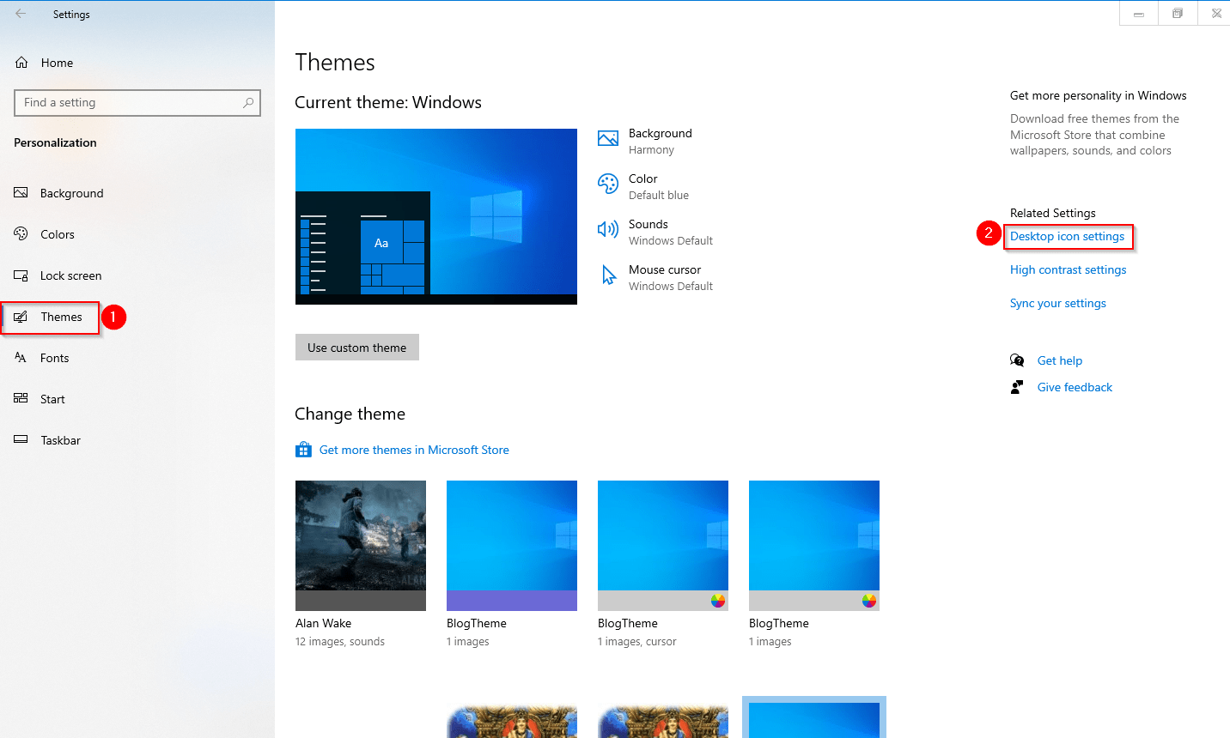Open Background settings in the sidebar
Viewport: 1230px width, 738px height.
tap(72, 192)
